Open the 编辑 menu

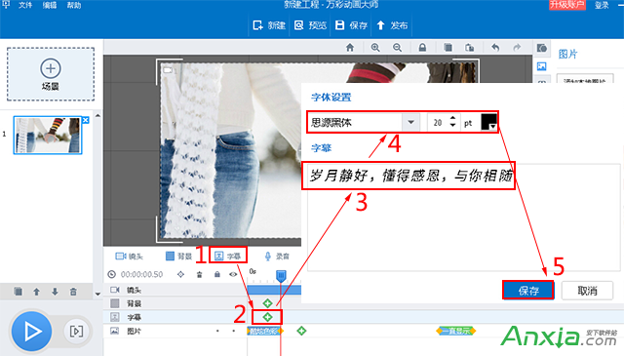50,5
